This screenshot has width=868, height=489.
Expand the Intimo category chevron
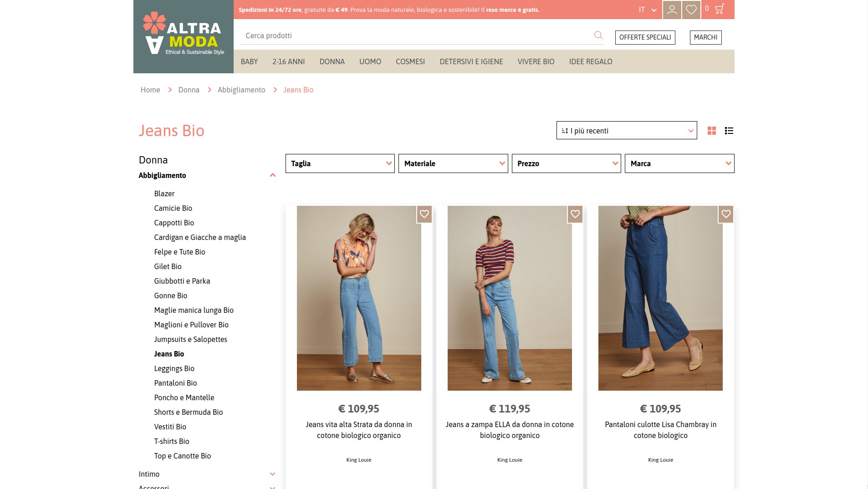pyautogui.click(x=272, y=474)
